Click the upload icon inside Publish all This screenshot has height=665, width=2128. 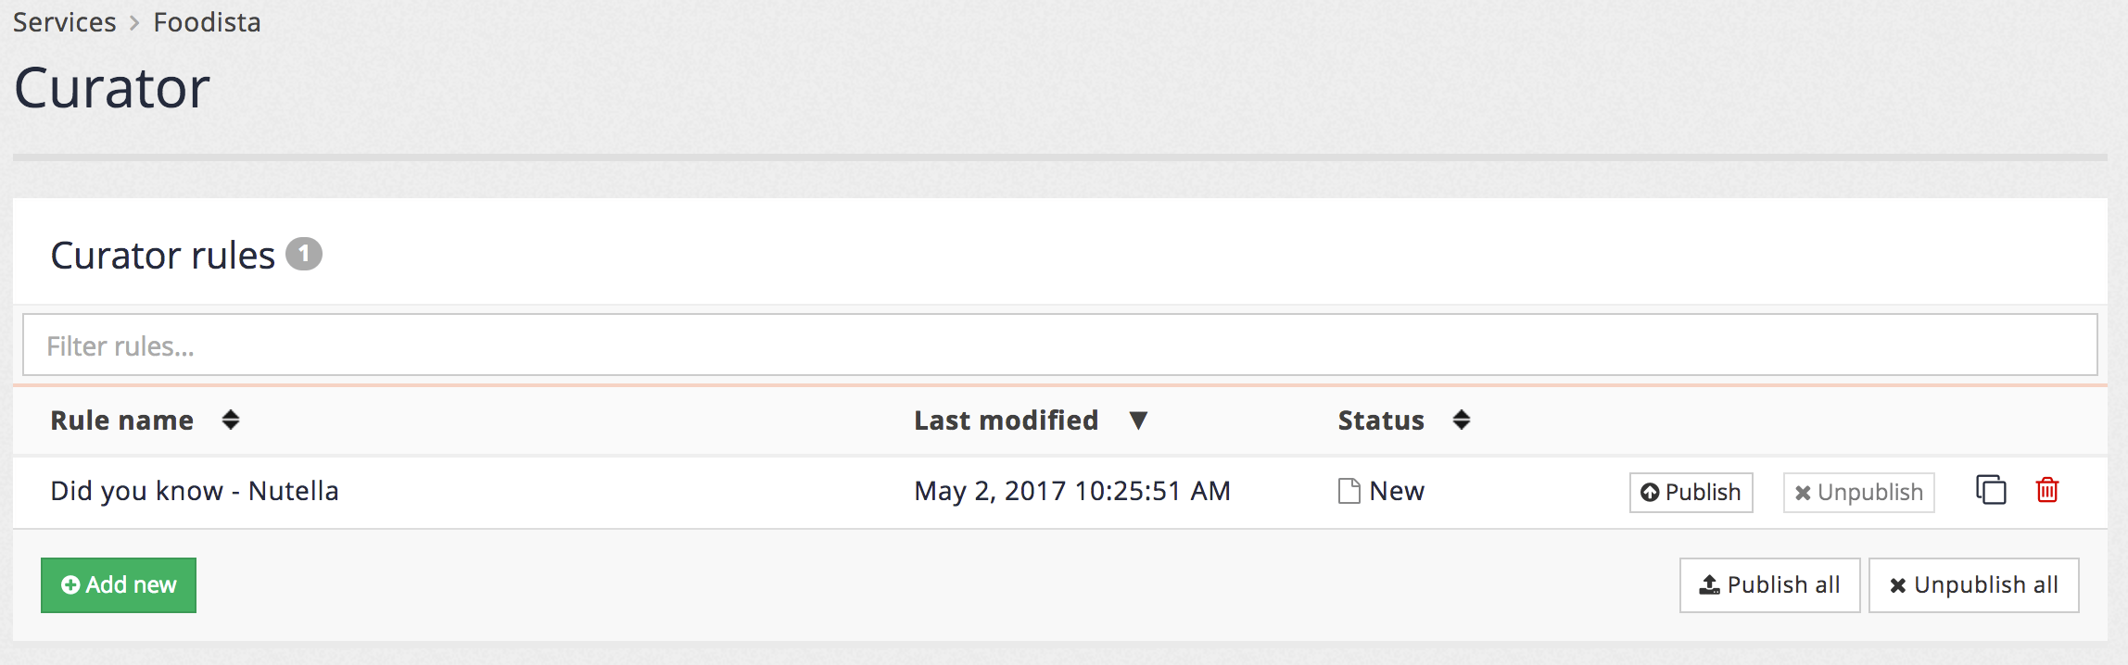1708,584
